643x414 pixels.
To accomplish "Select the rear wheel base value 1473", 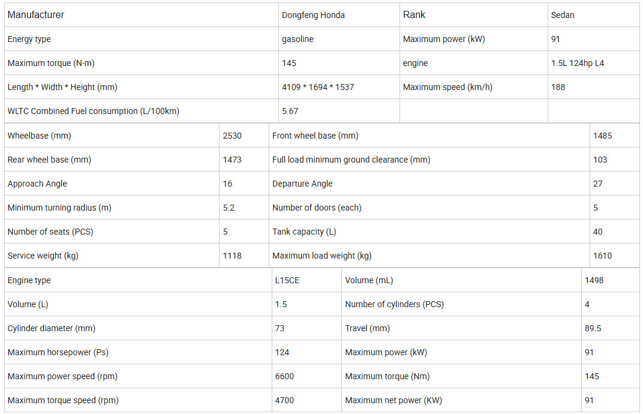I will (232, 160).
